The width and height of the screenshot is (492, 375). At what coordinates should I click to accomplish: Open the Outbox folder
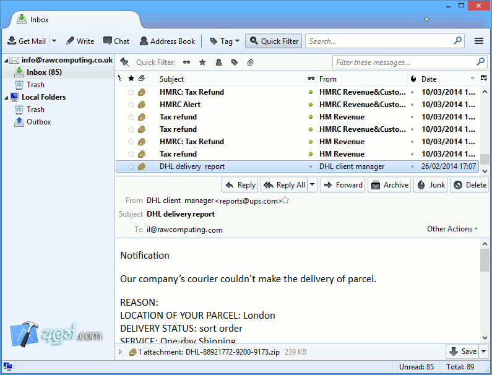[x=33, y=122]
